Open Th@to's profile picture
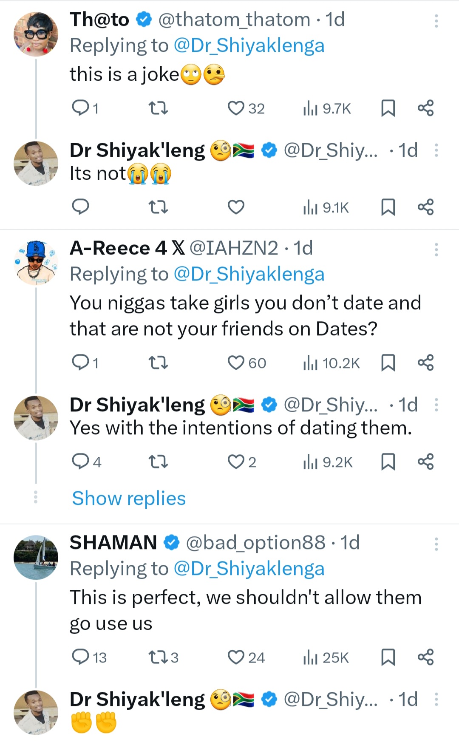 pyautogui.click(x=36, y=34)
